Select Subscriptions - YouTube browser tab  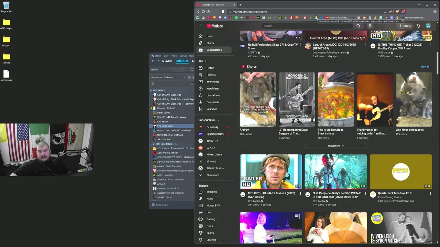tap(216, 5)
